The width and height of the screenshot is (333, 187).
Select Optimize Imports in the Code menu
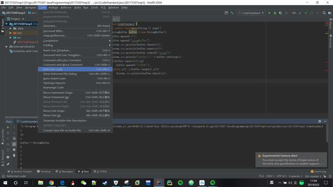click(x=75, y=83)
